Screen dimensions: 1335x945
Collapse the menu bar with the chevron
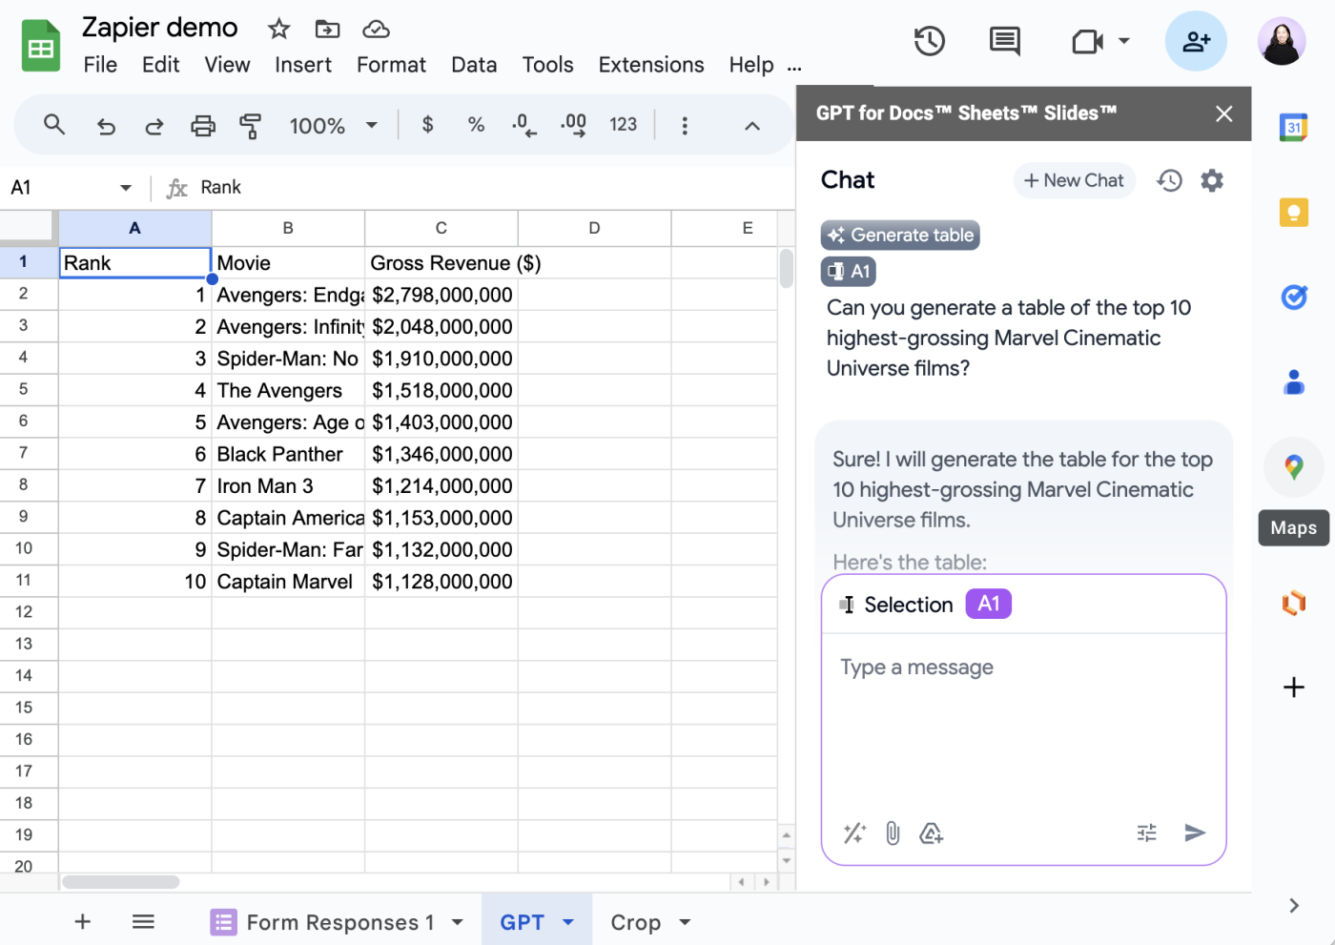click(x=752, y=126)
